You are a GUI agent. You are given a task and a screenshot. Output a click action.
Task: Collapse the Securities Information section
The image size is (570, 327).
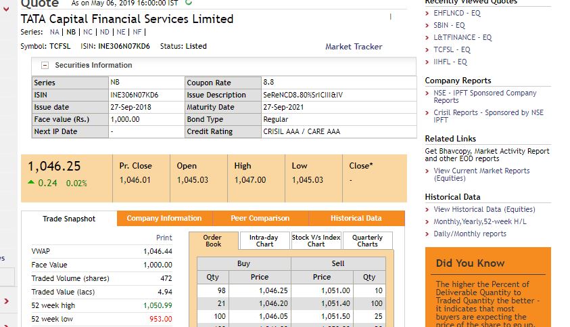coord(45,66)
